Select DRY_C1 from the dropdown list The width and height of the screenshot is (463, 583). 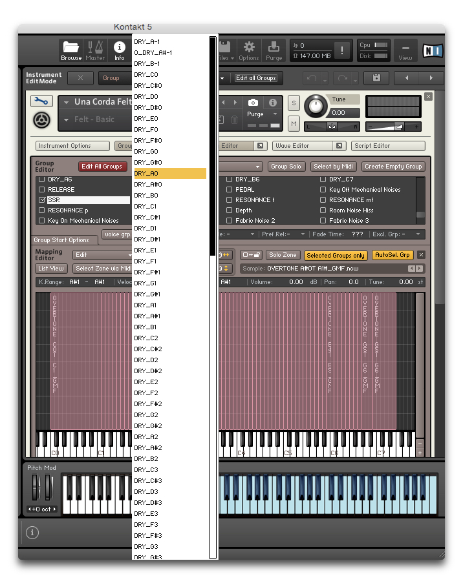pyautogui.click(x=170, y=207)
